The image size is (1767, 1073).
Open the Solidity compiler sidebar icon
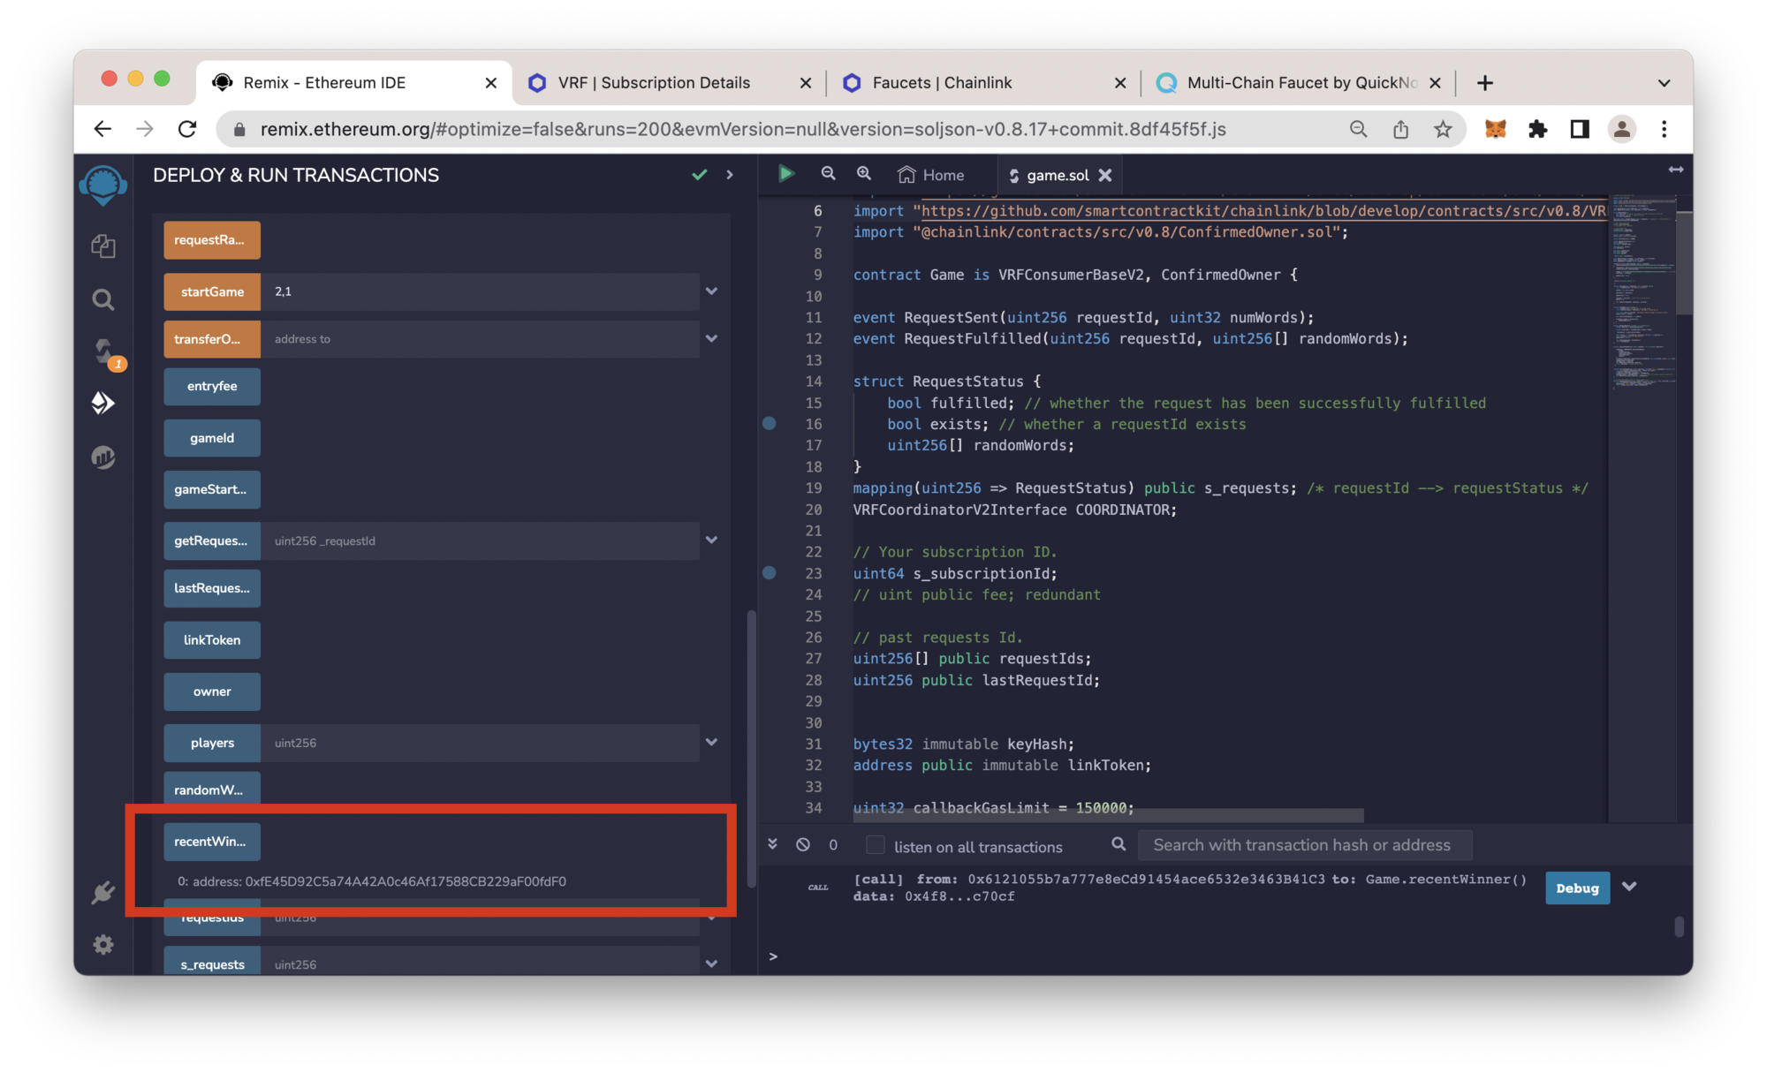click(105, 352)
